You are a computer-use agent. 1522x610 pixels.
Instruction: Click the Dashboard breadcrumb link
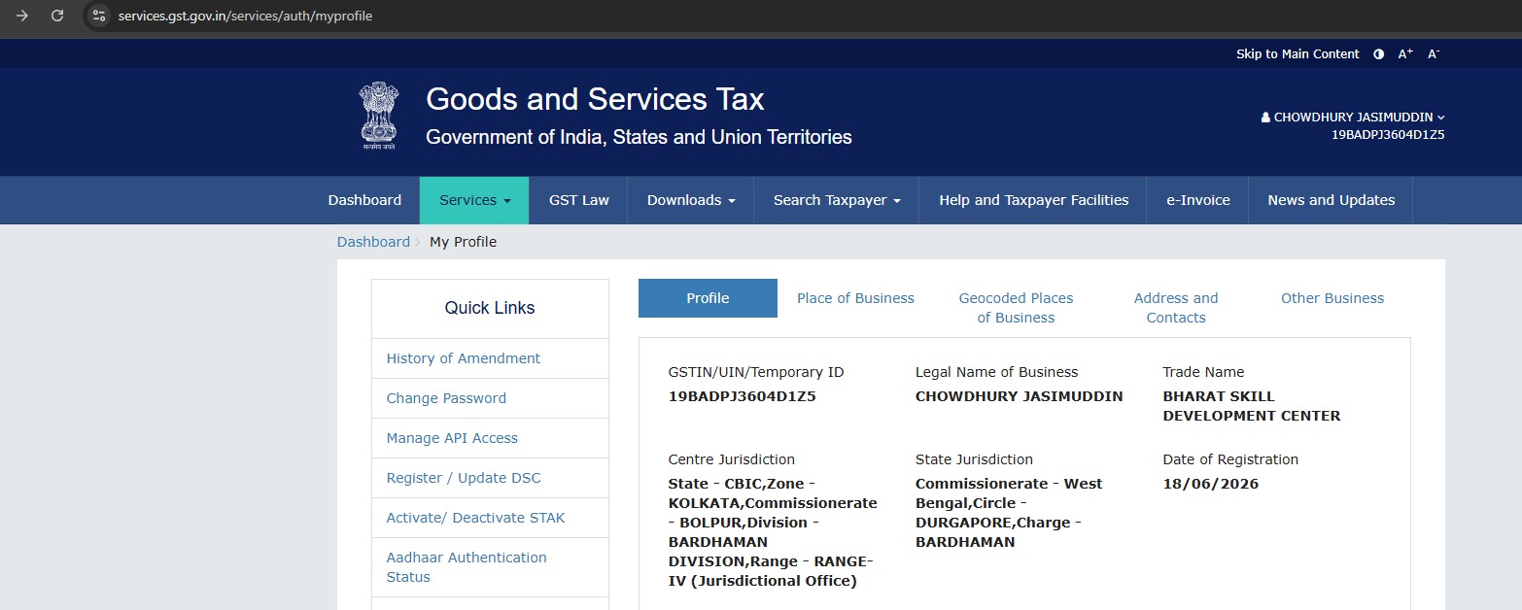pyautogui.click(x=373, y=242)
